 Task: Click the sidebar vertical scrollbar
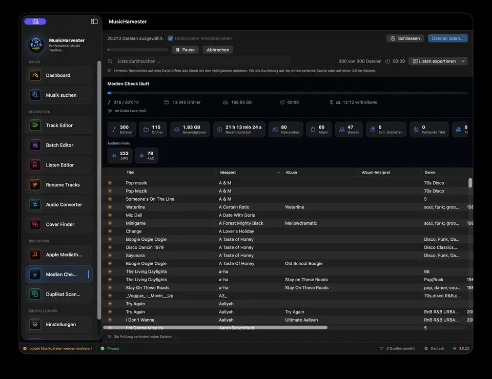[x=99, y=190]
